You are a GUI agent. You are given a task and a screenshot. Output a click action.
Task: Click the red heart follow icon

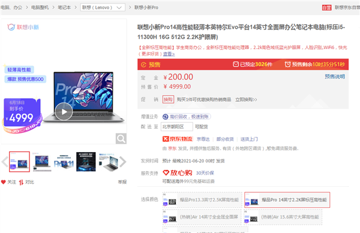click(x=3, y=182)
